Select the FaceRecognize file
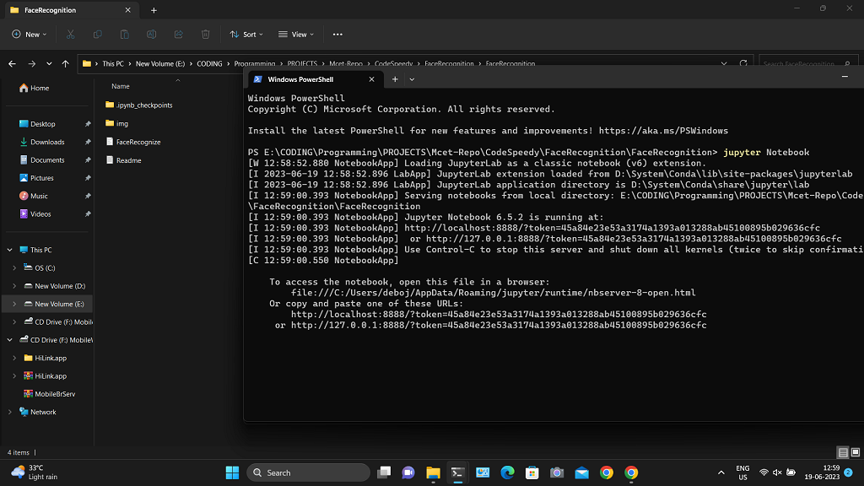Image resolution: width=864 pixels, height=486 pixels. [x=133, y=142]
